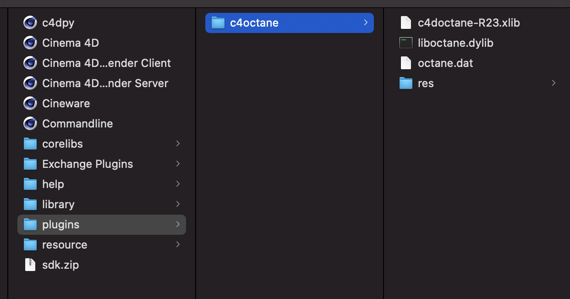Expand the library folder chevron
Image resolution: width=570 pixels, height=299 pixels.
point(178,204)
